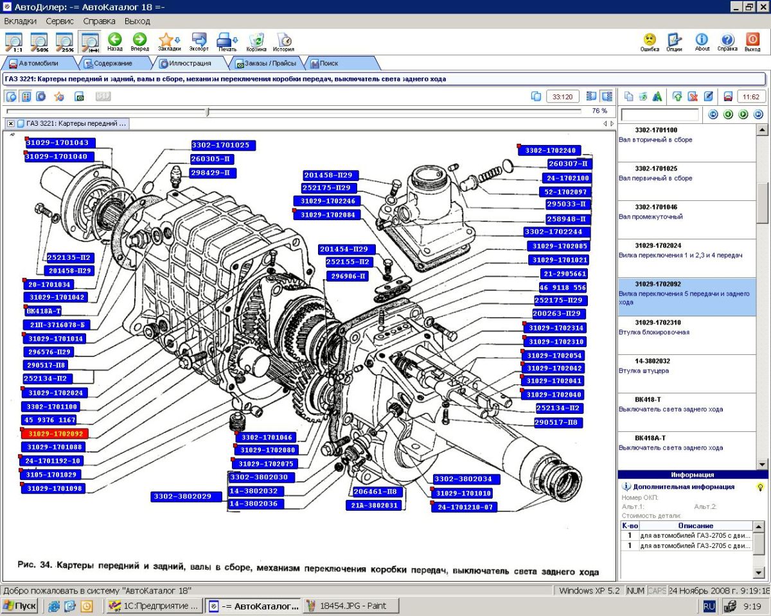
Task: Open the История (history) icon
Action: click(283, 40)
